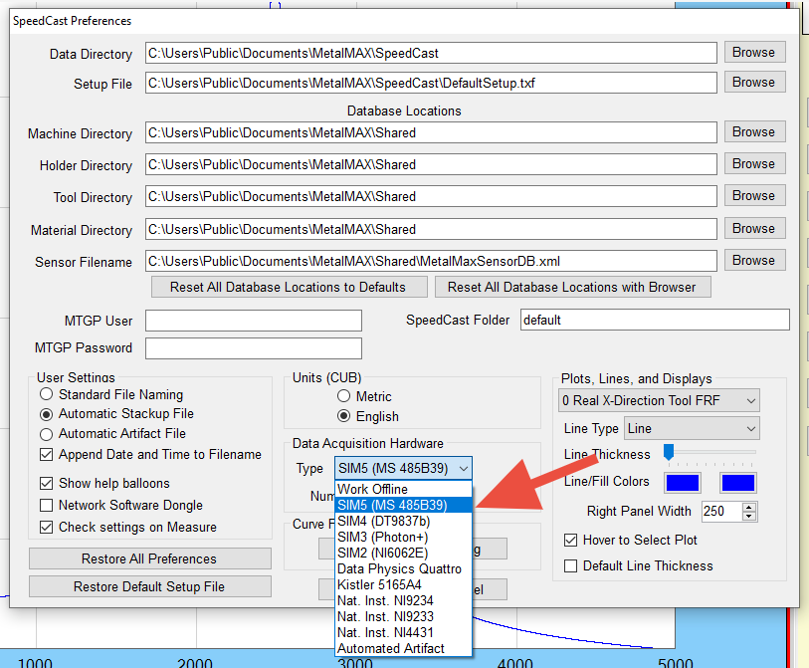Open the second Line/Fill color swatch
809x668 pixels.
[738, 483]
